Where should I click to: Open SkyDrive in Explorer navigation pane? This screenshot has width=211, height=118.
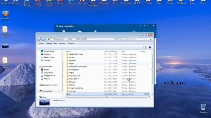coord(46,54)
